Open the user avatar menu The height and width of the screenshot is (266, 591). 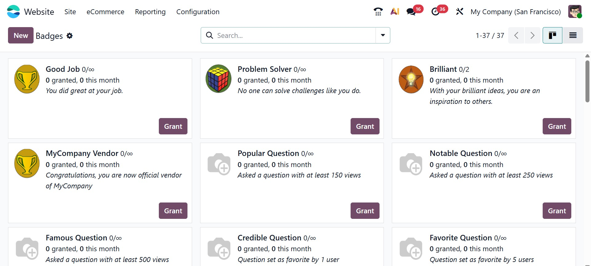click(x=574, y=12)
